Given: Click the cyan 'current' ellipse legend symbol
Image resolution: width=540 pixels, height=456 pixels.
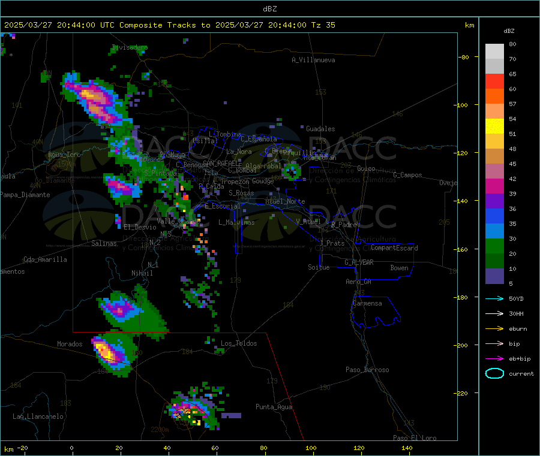Looking at the screenshot, I should click(494, 373).
